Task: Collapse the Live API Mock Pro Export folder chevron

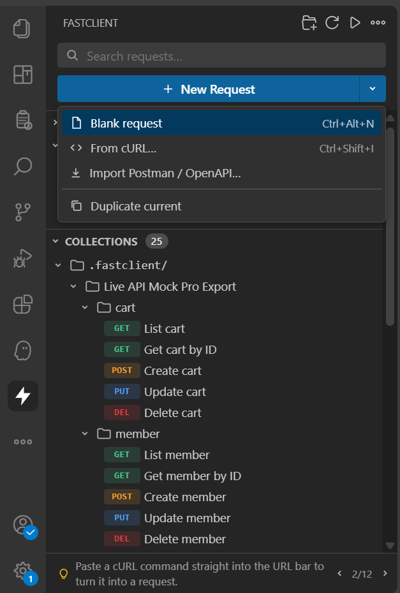Action: coord(73,286)
